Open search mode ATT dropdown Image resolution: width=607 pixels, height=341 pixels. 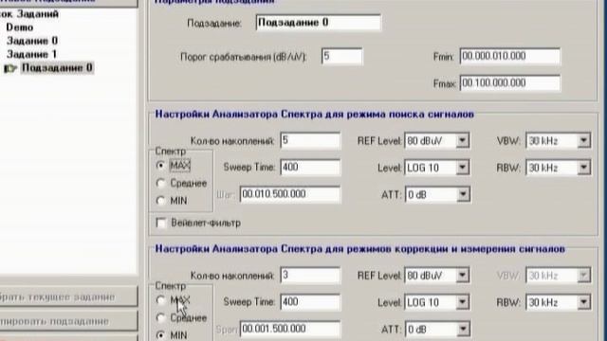coord(463,194)
